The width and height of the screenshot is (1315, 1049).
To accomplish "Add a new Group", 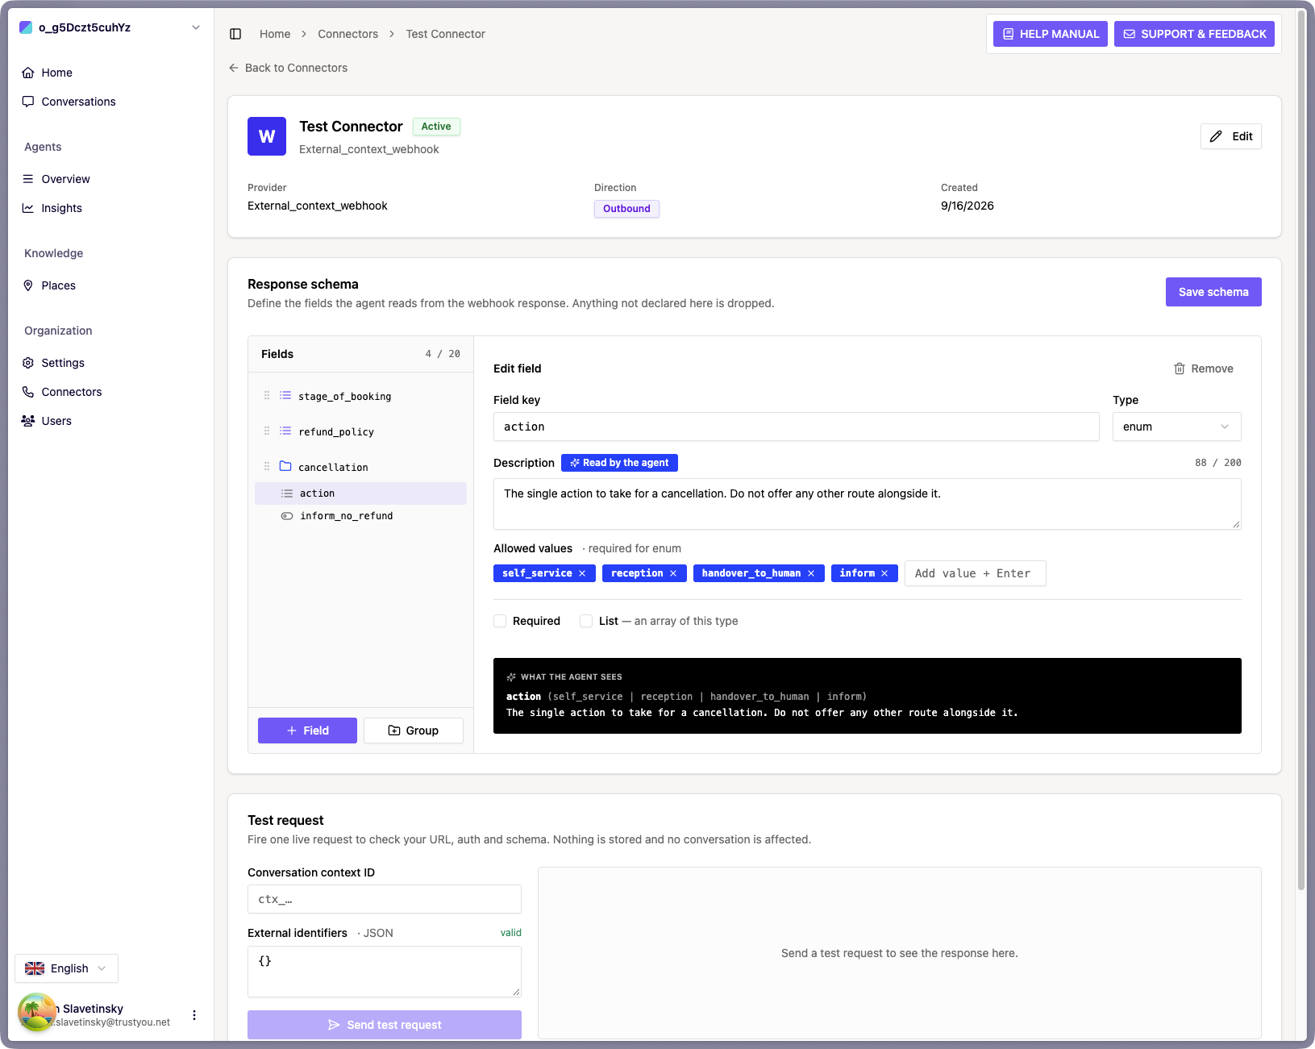I will pos(414,731).
